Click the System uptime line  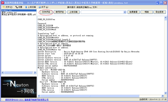(55, 56)
